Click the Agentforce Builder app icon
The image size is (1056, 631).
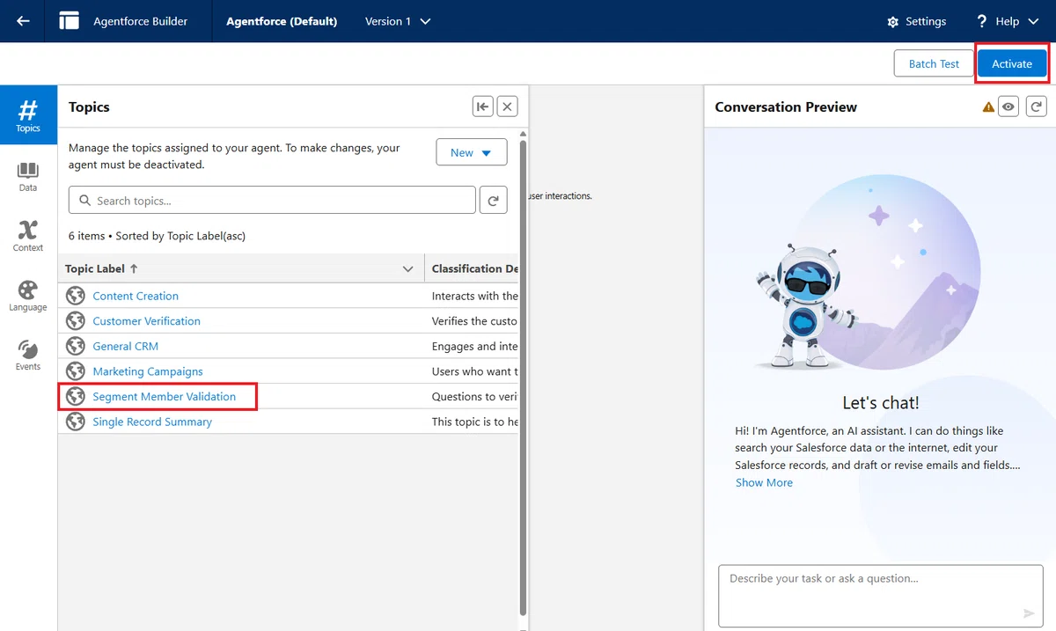click(x=70, y=21)
